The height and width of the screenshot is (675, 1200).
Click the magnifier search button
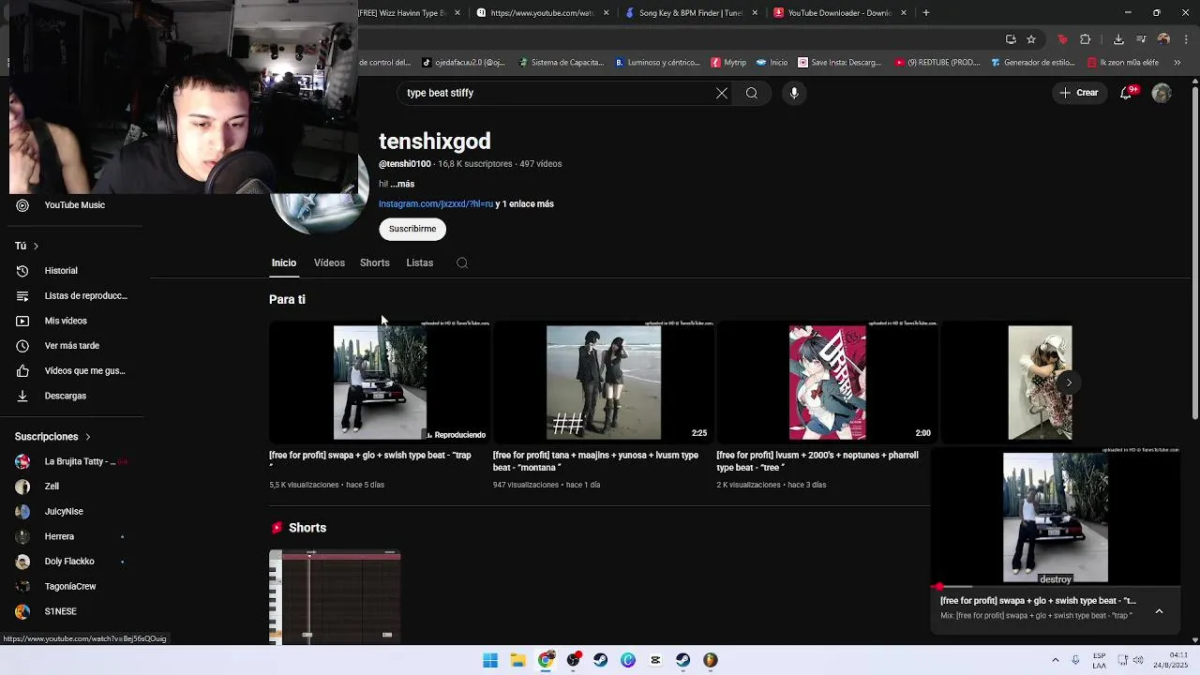click(x=752, y=93)
